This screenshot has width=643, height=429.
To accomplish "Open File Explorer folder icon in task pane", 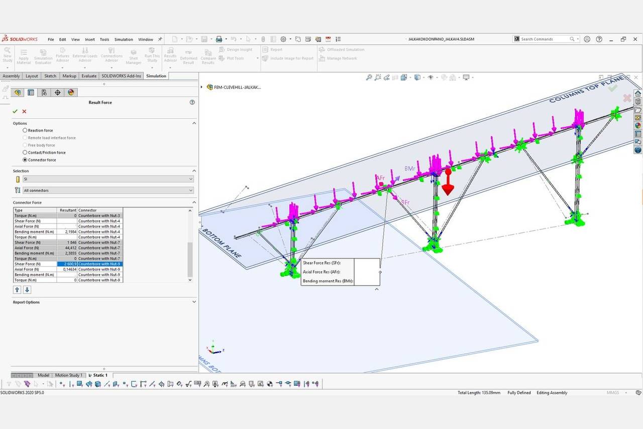I will pos(638,110).
